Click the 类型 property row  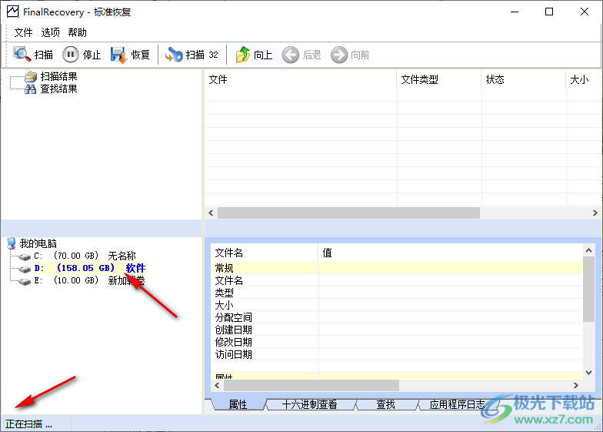point(397,293)
